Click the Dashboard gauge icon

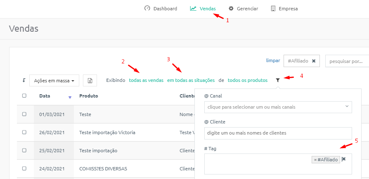147,8
